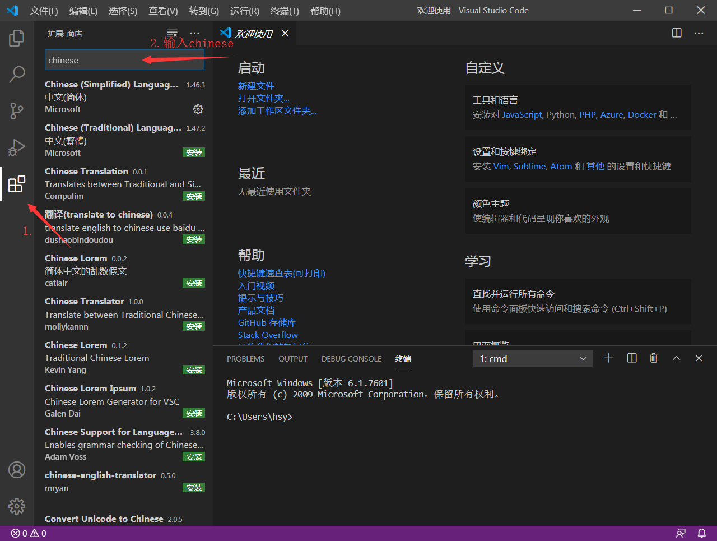Open the Manage gear in activity bar

click(17, 506)
